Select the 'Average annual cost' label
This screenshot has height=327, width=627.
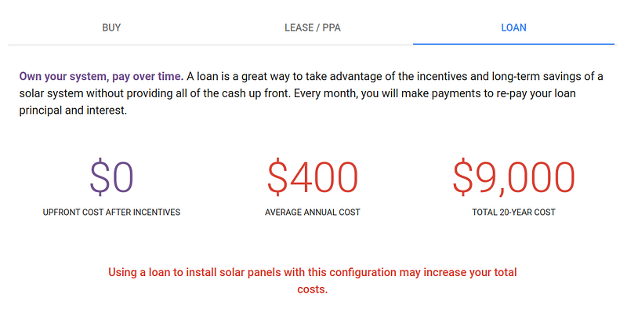313,213
